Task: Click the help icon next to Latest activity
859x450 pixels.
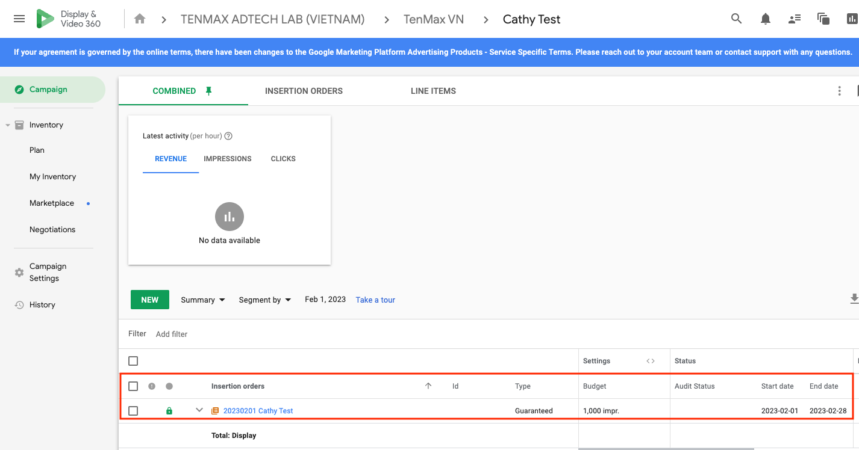Action: 228,136
